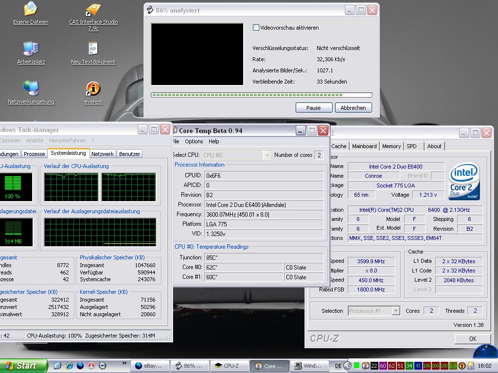Switch to the 86% analysis taskbar button
Image resolution: width=498 pixels, height=373 pixels.
click(190, 366)
